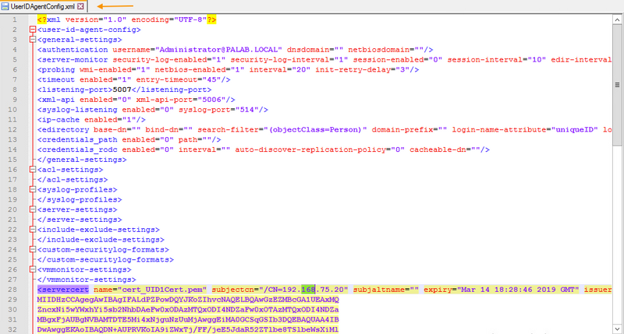Click the credentials_path tag on line 13
624x334 pixels.
tap(77, 139)
